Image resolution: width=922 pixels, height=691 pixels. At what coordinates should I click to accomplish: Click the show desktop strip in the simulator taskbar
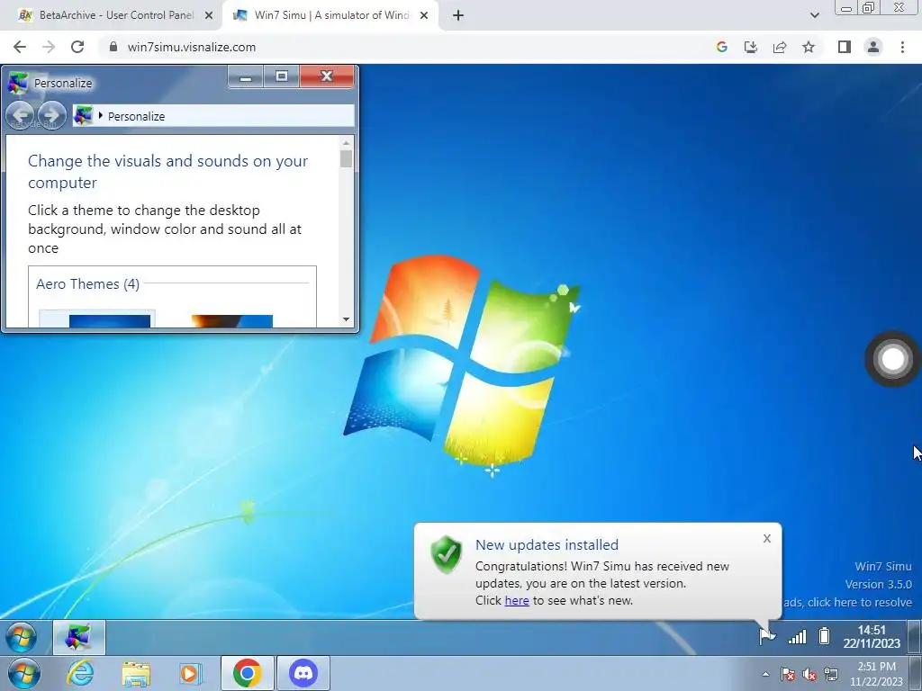pyautogui.click(x=915, y=637)
